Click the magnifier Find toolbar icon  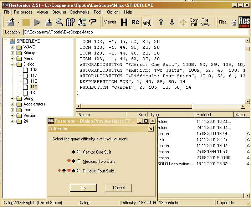click(x=59, y=22)
